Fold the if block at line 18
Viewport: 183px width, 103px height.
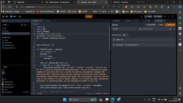[35, 65]
